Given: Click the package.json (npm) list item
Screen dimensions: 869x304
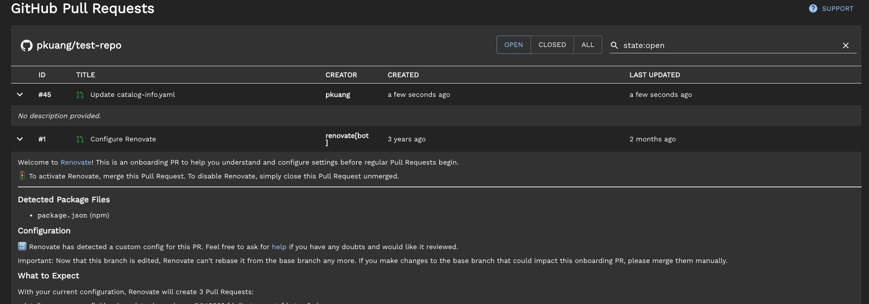Looking at the screenshot, I should point(73,215).
